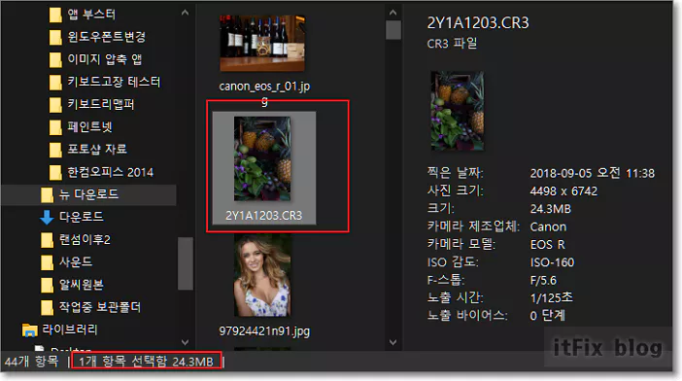Image resolution: width=682 pixels, height=381 pixels.
Task: Select 페인트넷 folder label
Action: pos(89,127)
